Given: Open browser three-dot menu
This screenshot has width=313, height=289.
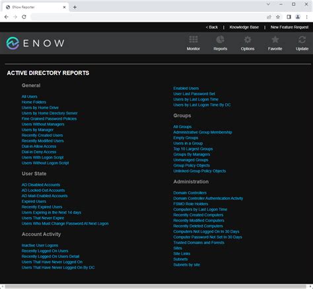Looking at the screenshot, I should 307,17.
